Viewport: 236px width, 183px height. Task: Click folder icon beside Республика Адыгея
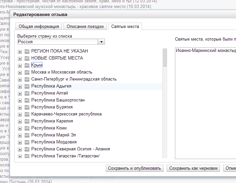27,86
